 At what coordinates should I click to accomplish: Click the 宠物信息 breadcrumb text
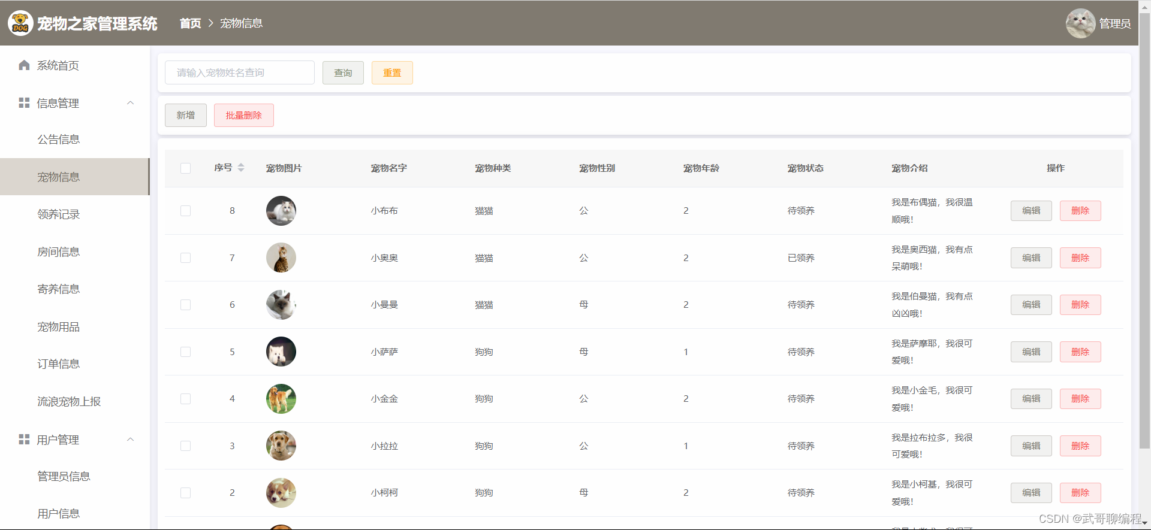point(241,23)
